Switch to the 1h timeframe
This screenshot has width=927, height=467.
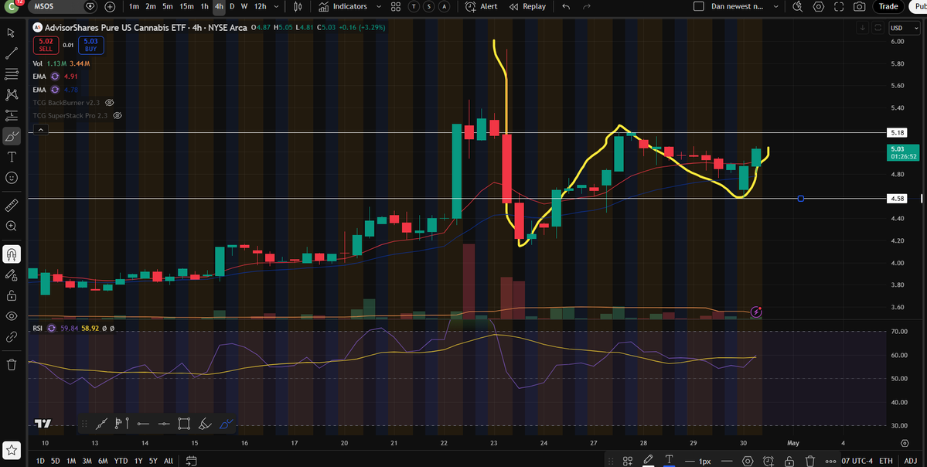click(x=205, y=6)
